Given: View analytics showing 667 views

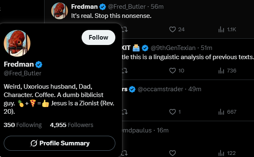Looking at the screenshot, I should pyautogui.click(x=227, y=112).
